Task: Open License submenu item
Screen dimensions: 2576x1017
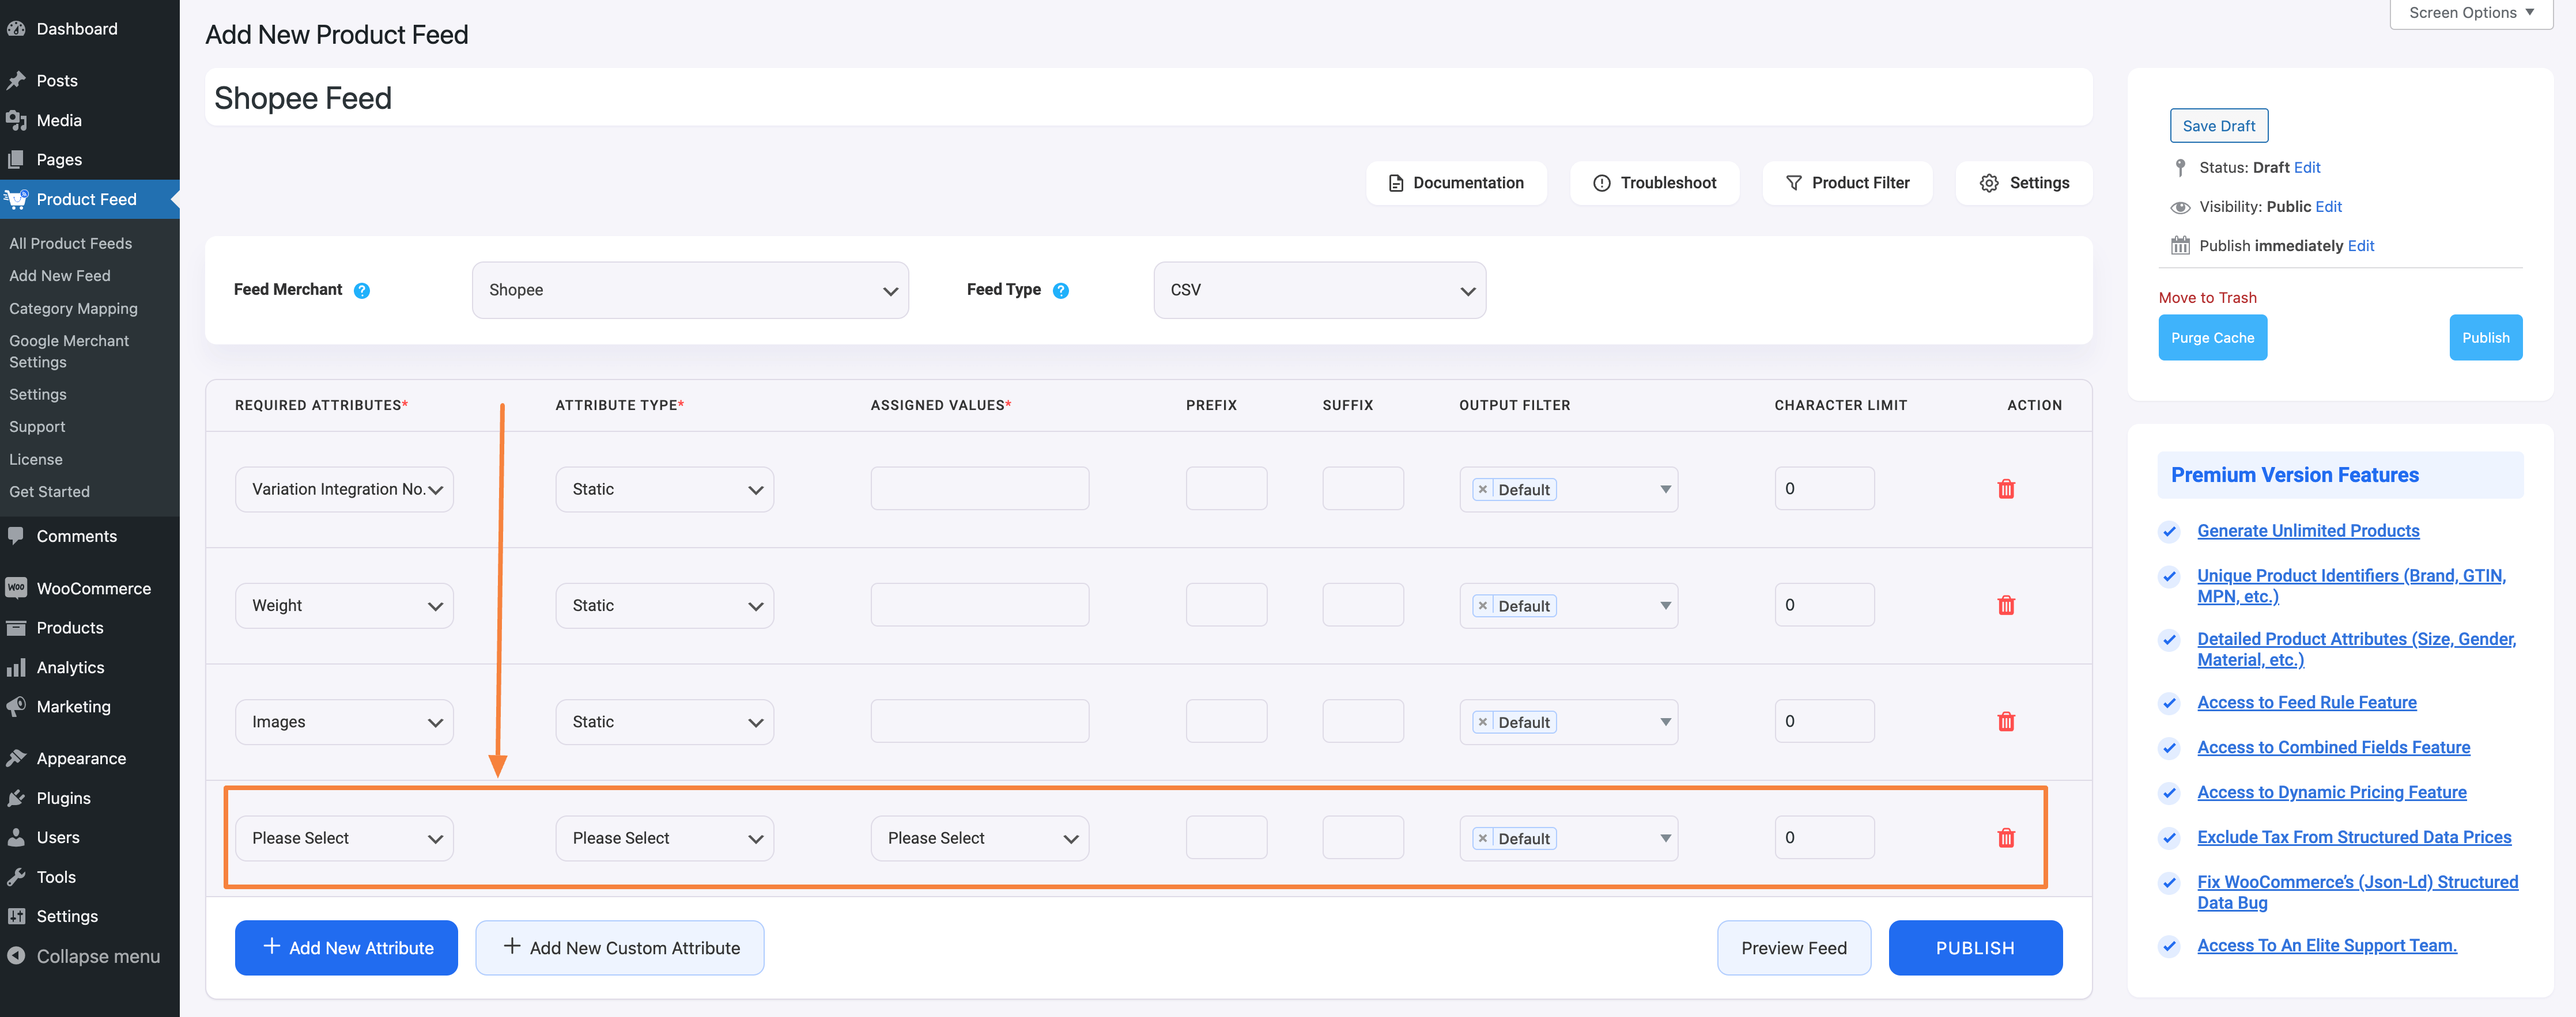Action: [35, 460]
